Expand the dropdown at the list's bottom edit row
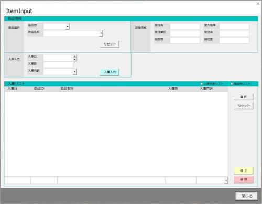This screenshot has width=262, height=204. tap(226, 180)
